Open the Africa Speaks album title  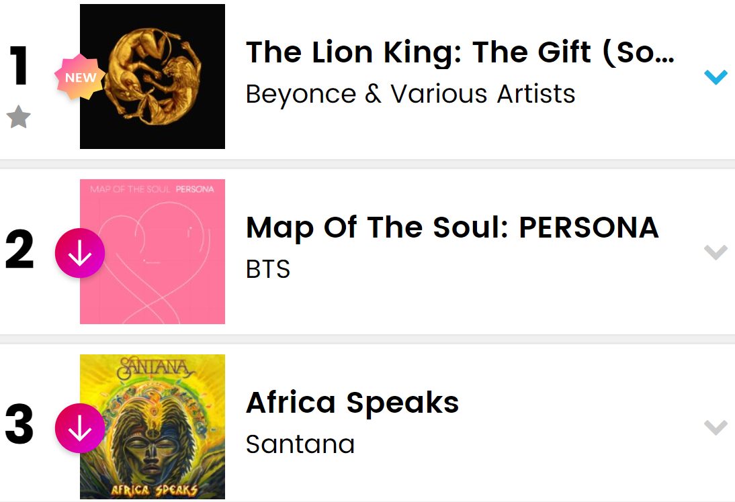353,403
